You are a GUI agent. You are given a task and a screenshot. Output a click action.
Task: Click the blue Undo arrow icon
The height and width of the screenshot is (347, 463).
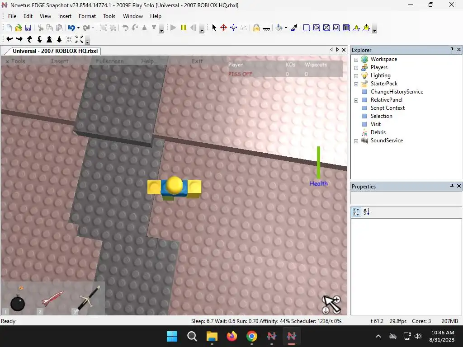tap(71, 28)
